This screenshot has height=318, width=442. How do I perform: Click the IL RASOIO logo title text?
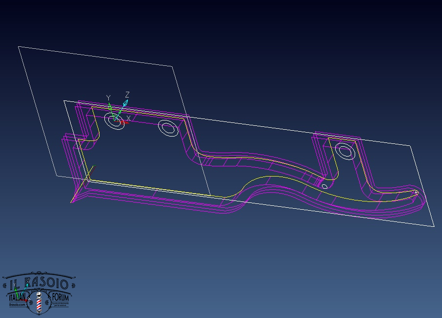39,283
